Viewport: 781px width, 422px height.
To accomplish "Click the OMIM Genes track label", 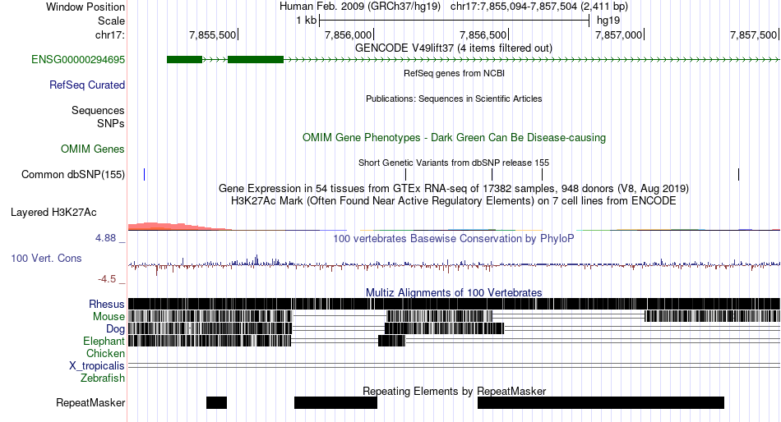I will 93,149.
